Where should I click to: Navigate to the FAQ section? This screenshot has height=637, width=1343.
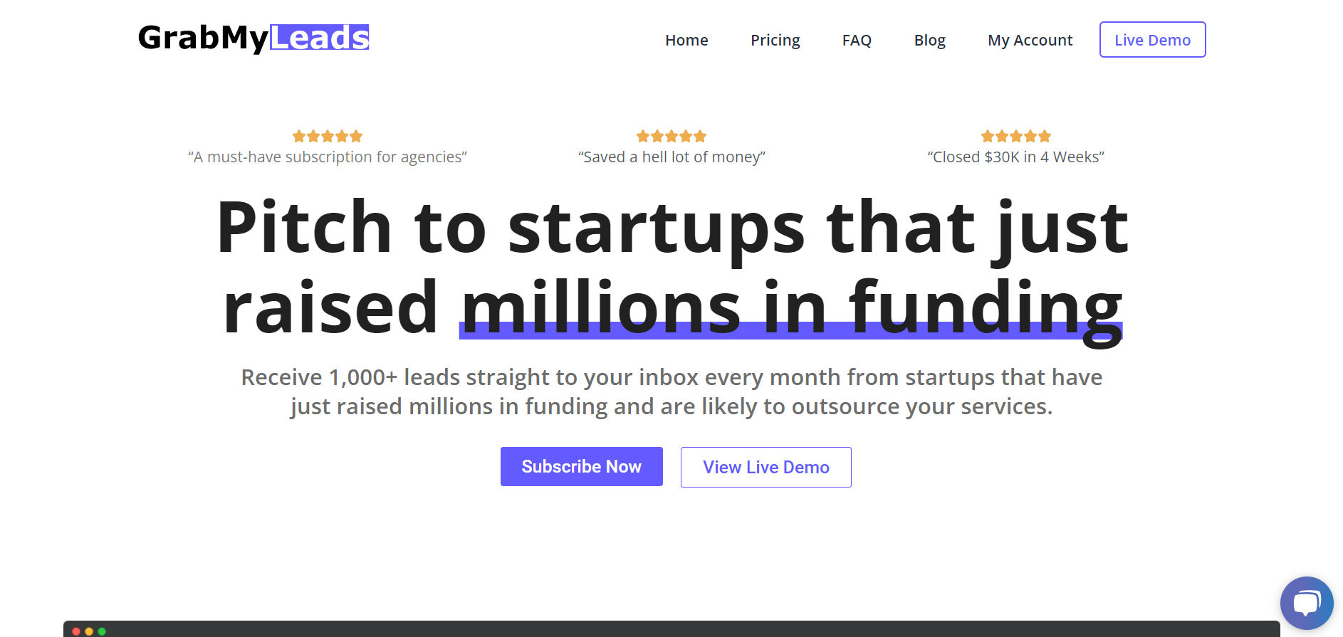click(x=857, y=40)
